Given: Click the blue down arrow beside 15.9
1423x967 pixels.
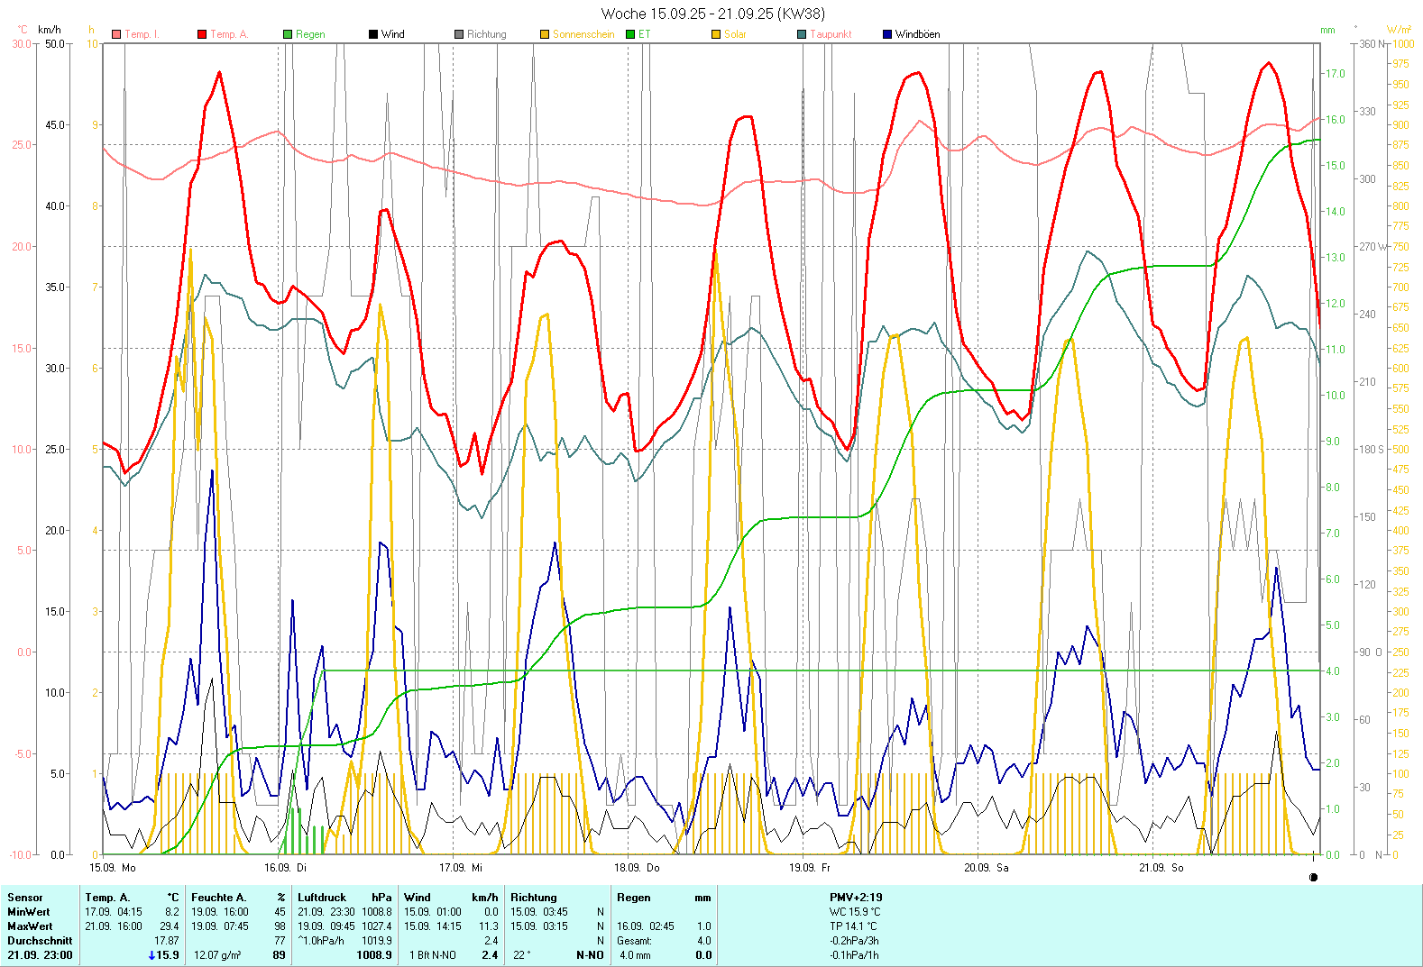Looking at the screenshot, I should coord(151,955).
